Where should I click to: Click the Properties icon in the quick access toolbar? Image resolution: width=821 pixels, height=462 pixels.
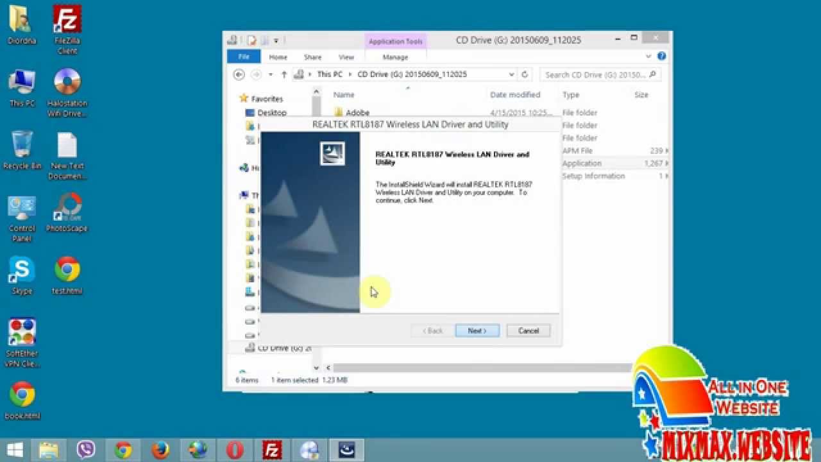tap(252, 40)
